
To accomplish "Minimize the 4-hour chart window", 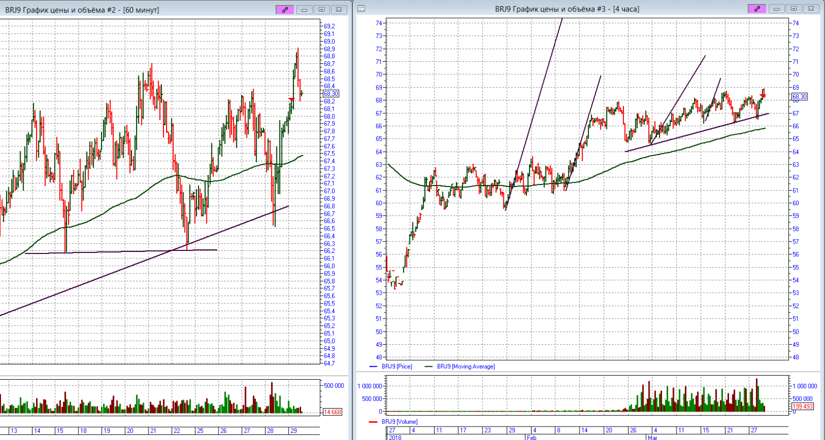I will pos(777,9).
